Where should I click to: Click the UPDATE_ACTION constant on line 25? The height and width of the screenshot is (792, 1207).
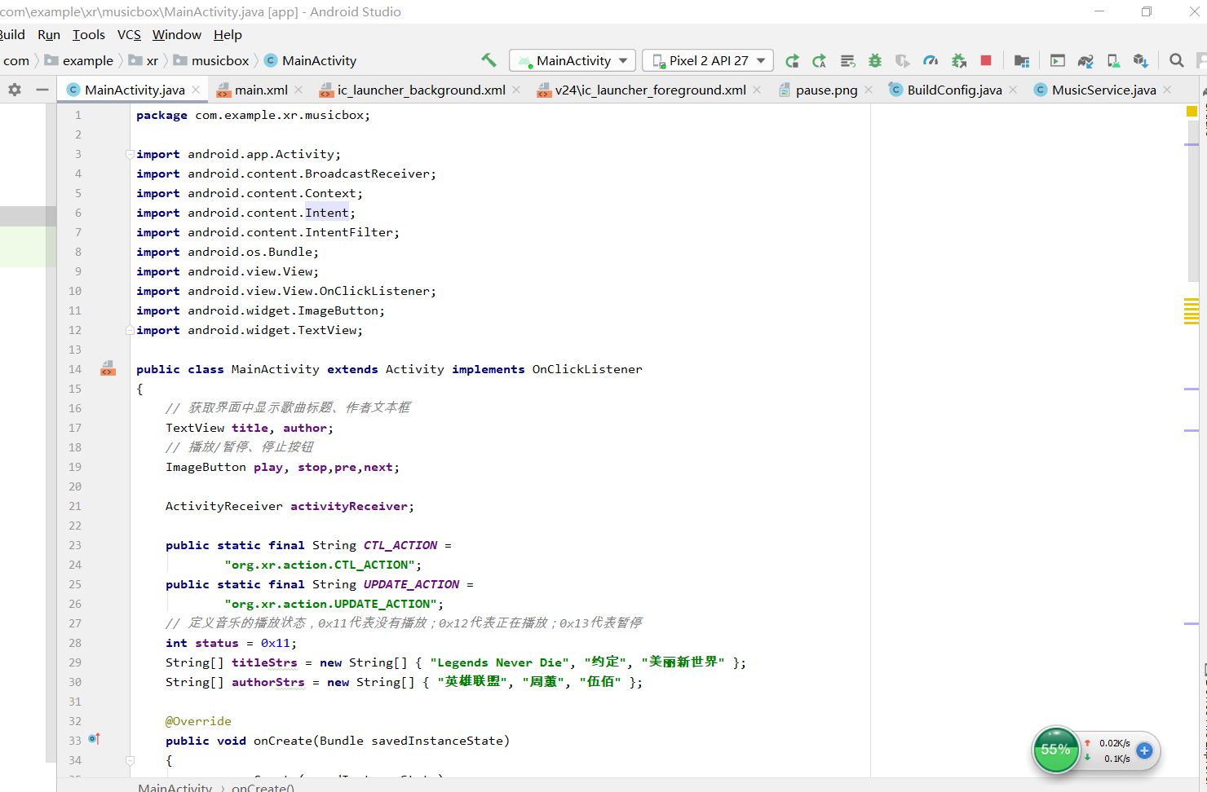point(412,584)
